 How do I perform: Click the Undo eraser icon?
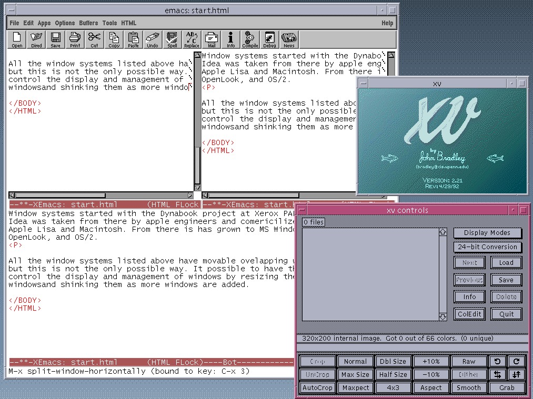coord(153,39)
